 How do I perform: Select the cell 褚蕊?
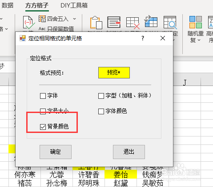pyautogui.click(x=24, y=183)
